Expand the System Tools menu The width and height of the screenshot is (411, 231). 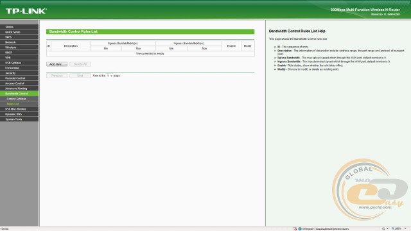[x=19, y=119]
